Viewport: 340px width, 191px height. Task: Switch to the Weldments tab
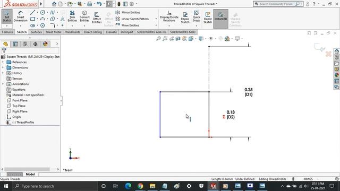click(x=73, y=32)
